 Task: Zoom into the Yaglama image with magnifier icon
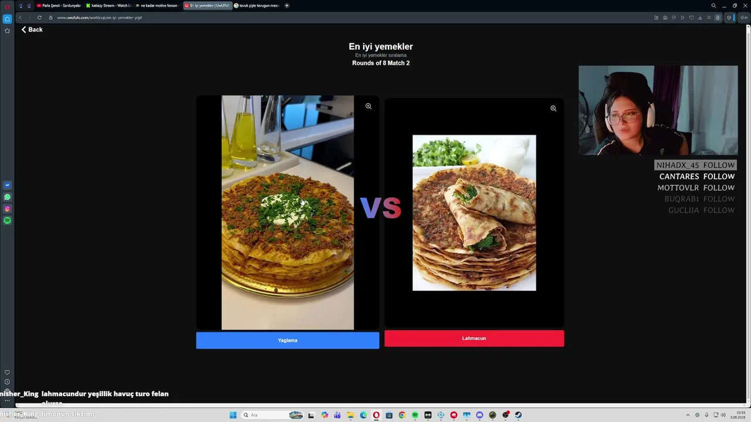pyautogui.click(x=368, y=106)
